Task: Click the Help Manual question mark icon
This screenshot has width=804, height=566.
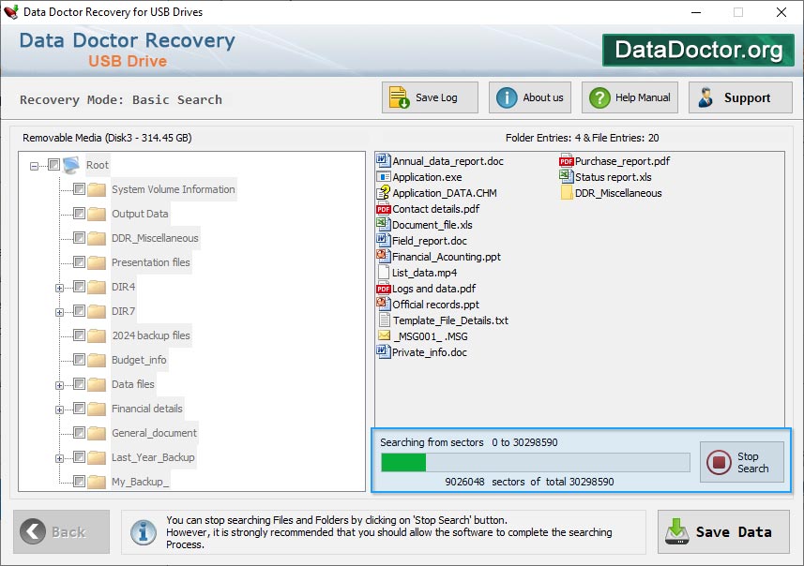Action: click(x=599, y=97)
